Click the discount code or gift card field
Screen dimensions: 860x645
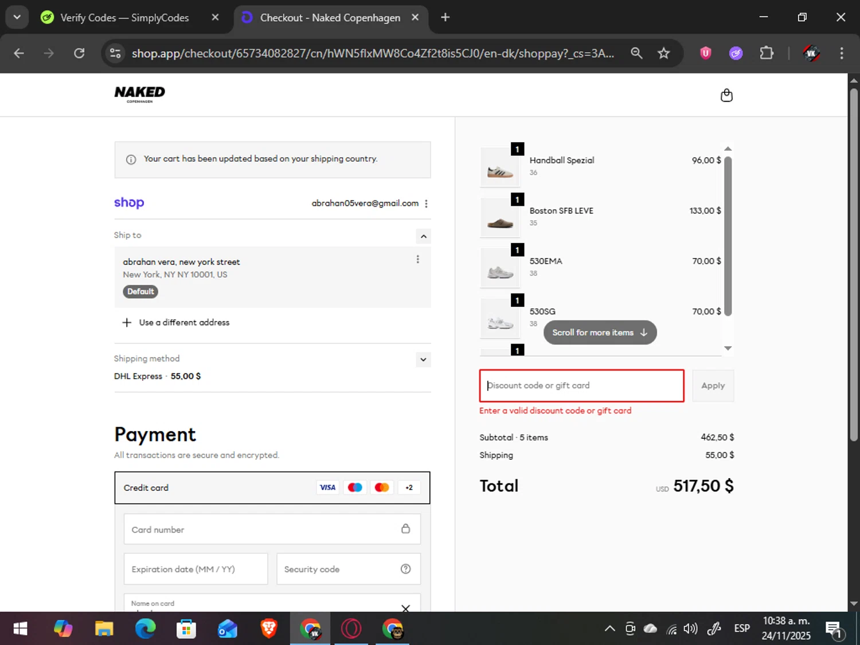tap(581, 386)
